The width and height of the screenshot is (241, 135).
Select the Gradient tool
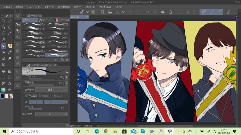(10, 71)
